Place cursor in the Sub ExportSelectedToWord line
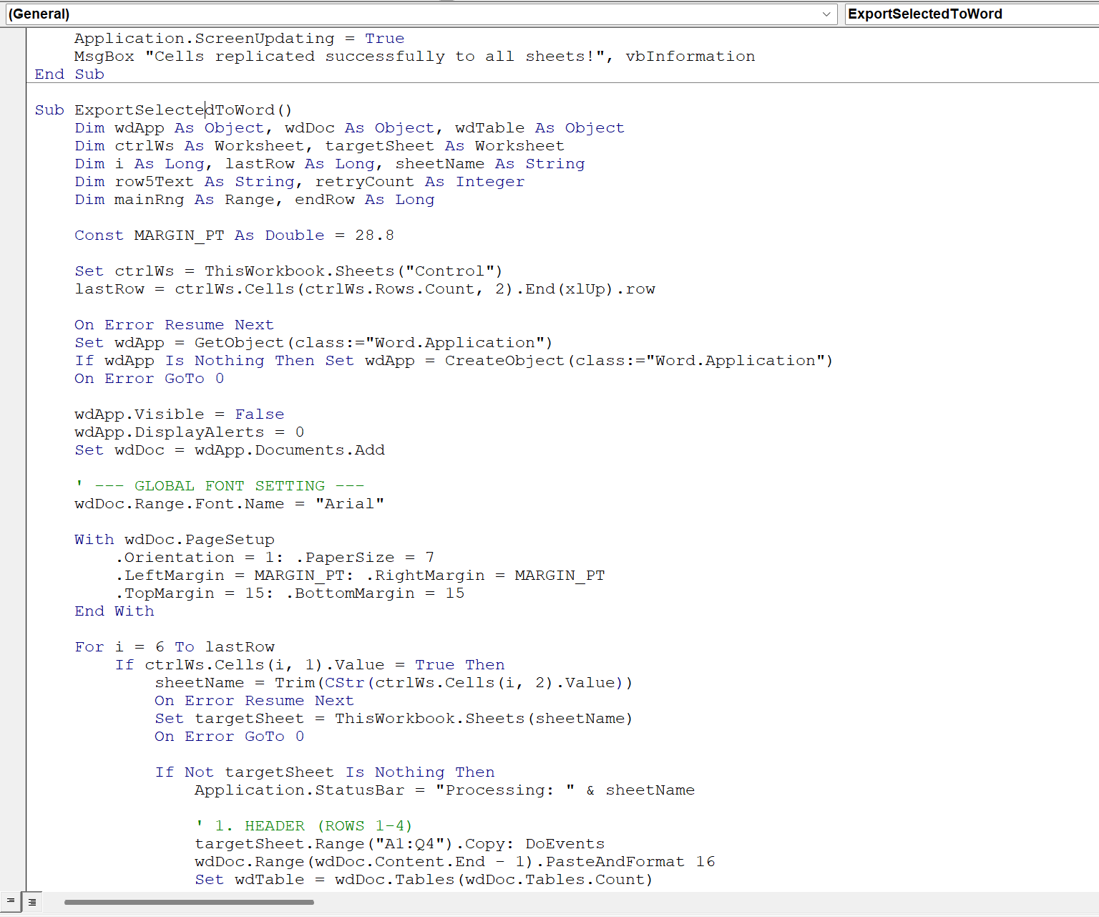The image size is (1099, 917). point(163,110)
